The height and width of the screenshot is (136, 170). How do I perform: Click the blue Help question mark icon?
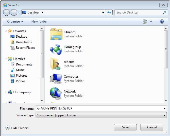pyautogui.click(x=162, y=21)
